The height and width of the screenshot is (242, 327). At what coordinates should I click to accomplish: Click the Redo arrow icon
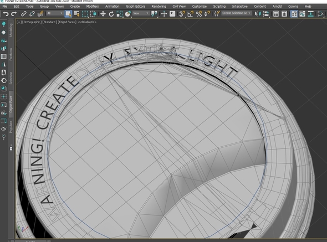[x=14, y=14]
